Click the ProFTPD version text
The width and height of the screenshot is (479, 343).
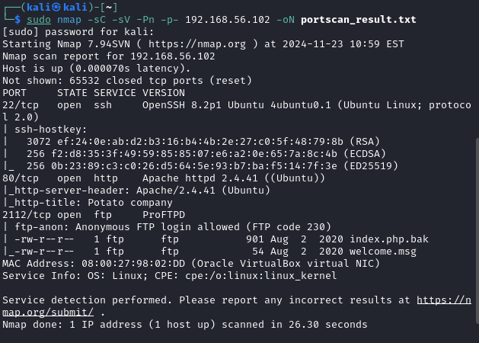[x=164, y=215]
